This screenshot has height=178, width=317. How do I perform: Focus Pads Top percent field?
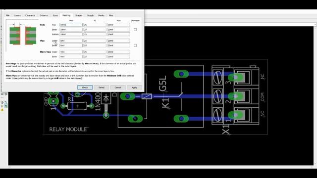[x=95, y=25]
